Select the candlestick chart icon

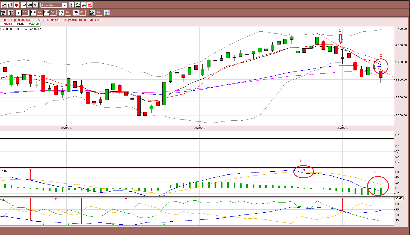16,5
